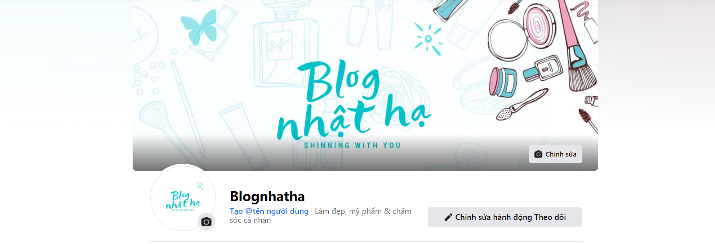715x244 pixels.
Task: Click the SHINNING WITH YOU tagline
Action: pos(352,145)
